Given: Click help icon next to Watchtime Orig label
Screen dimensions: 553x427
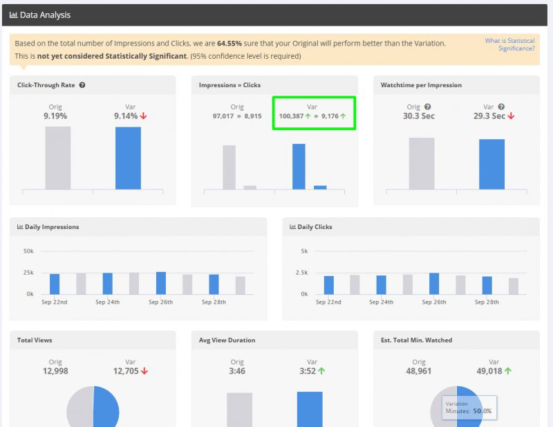Looking at the screenshot, I should [x=427, y=107].
